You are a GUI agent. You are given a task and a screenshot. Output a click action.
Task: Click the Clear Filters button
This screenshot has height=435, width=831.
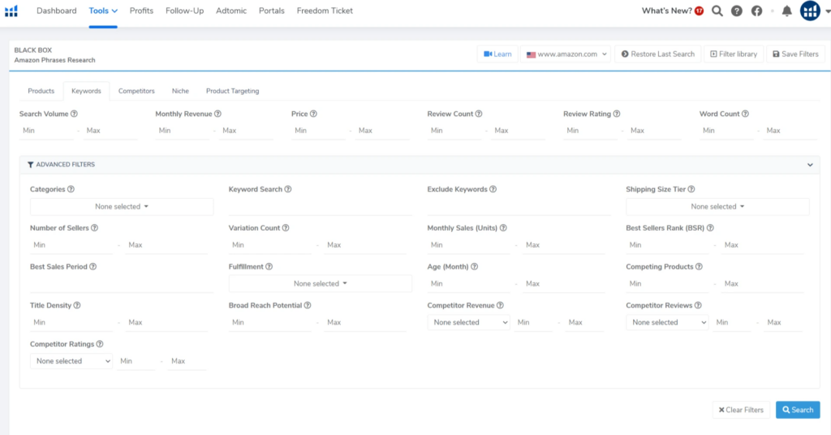click(x=741, y=410)
